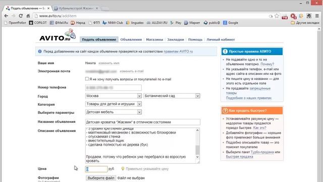The height and width of the screenshot is (182, 323).
Task: Switch to Кубаньлесстрой Жасмин browser tab
Action: pos(76,8)
